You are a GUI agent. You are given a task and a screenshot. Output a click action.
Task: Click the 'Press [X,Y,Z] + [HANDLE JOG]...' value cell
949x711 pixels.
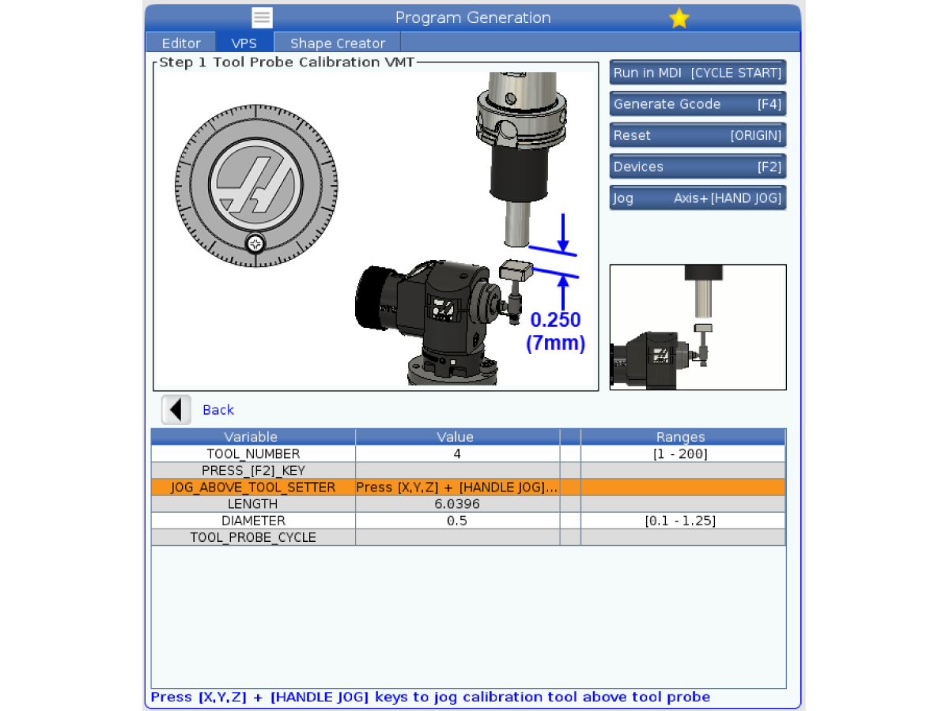[x=457, y=487]
